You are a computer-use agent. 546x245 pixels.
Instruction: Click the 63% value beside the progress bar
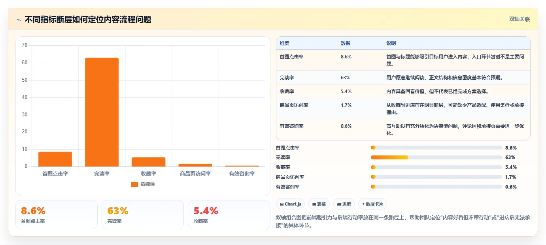tap(510, 157)
